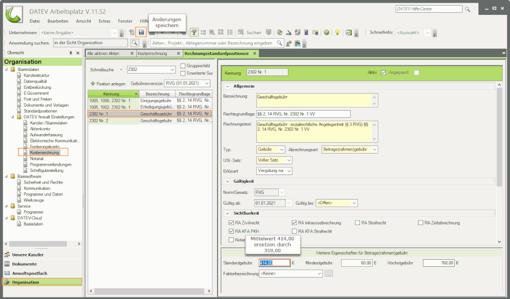Open the Typ Gebühr dropdown
The height and width of the screenshot is (299, 510).
coord(282,149)
